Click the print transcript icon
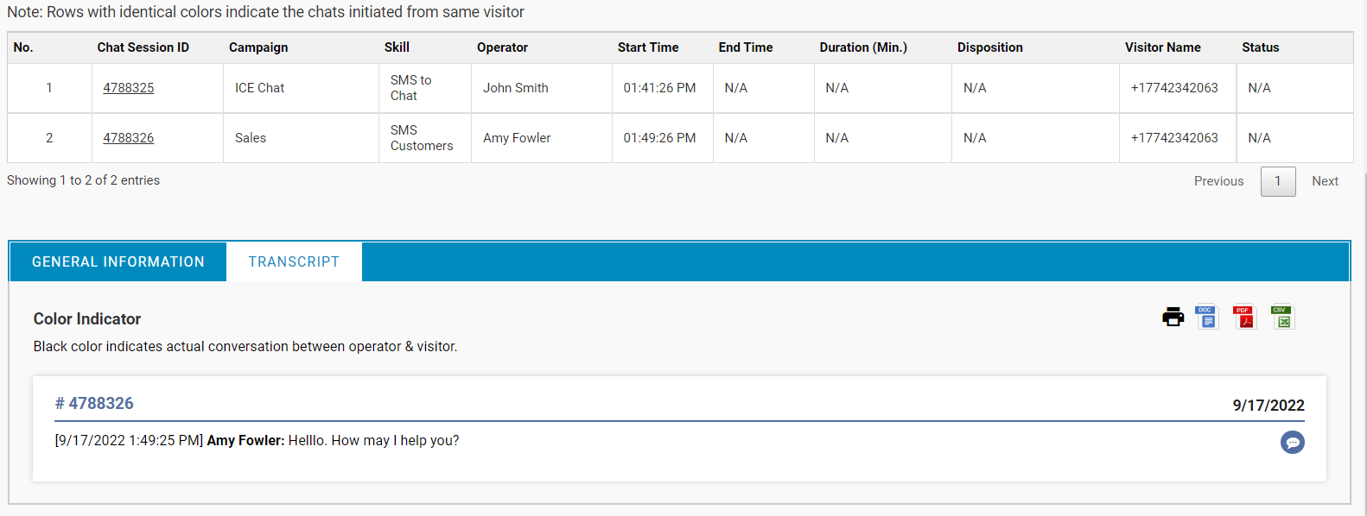This screenshot has height=516, width=1367. [1173, 318]
